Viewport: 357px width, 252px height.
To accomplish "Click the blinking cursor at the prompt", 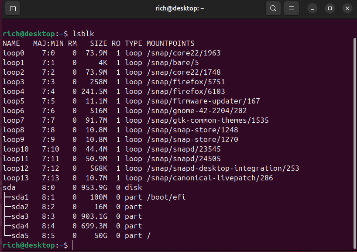I will pos(74,245).
